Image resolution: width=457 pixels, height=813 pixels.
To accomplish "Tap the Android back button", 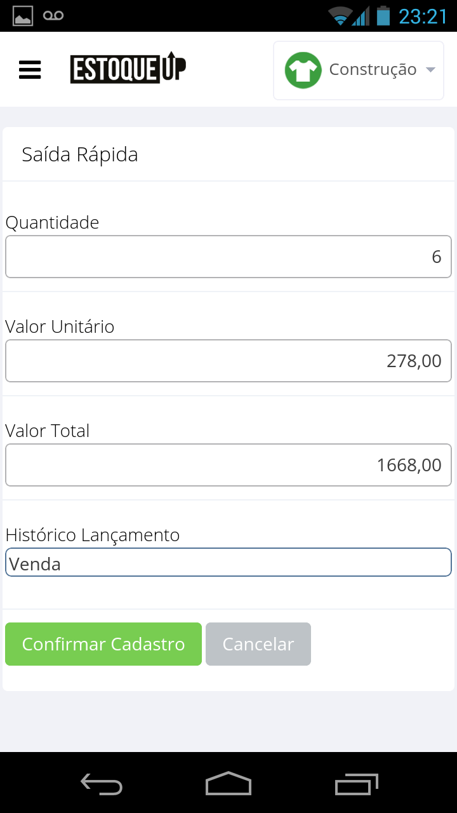I will [102, 785].
